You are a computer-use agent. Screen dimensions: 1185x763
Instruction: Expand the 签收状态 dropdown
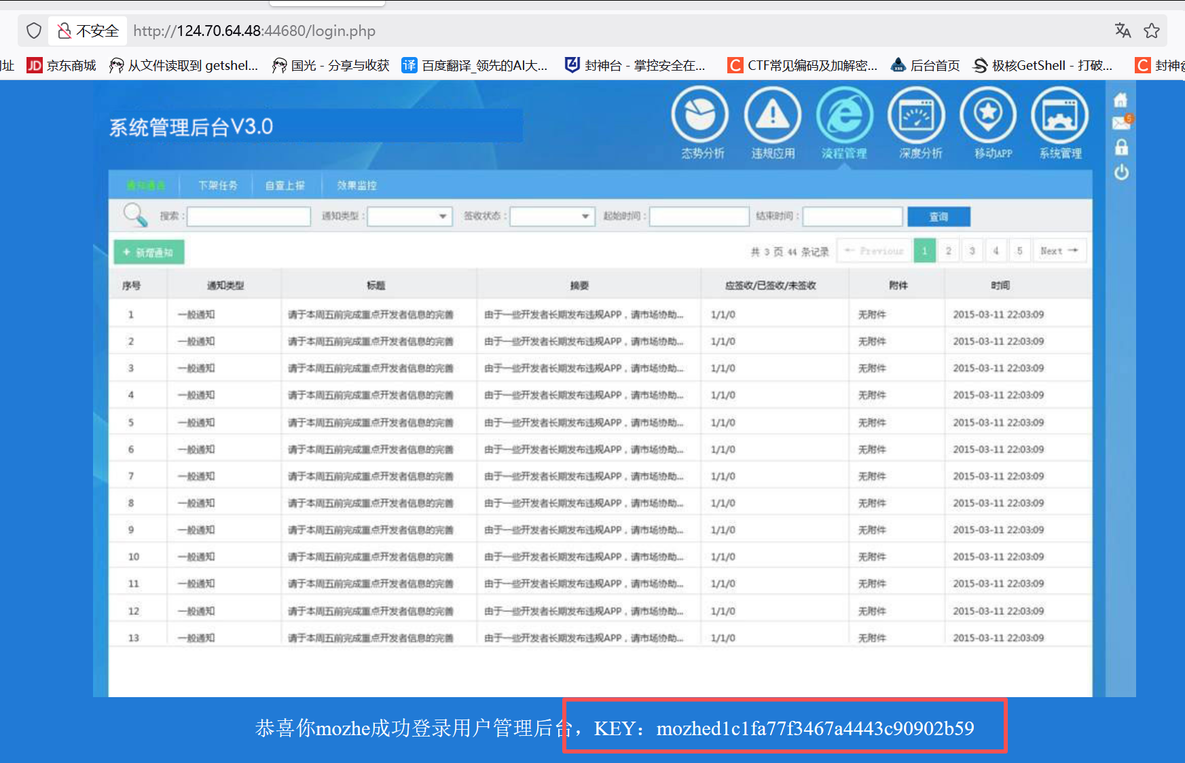pyautogui.click(x=552, y=217)
